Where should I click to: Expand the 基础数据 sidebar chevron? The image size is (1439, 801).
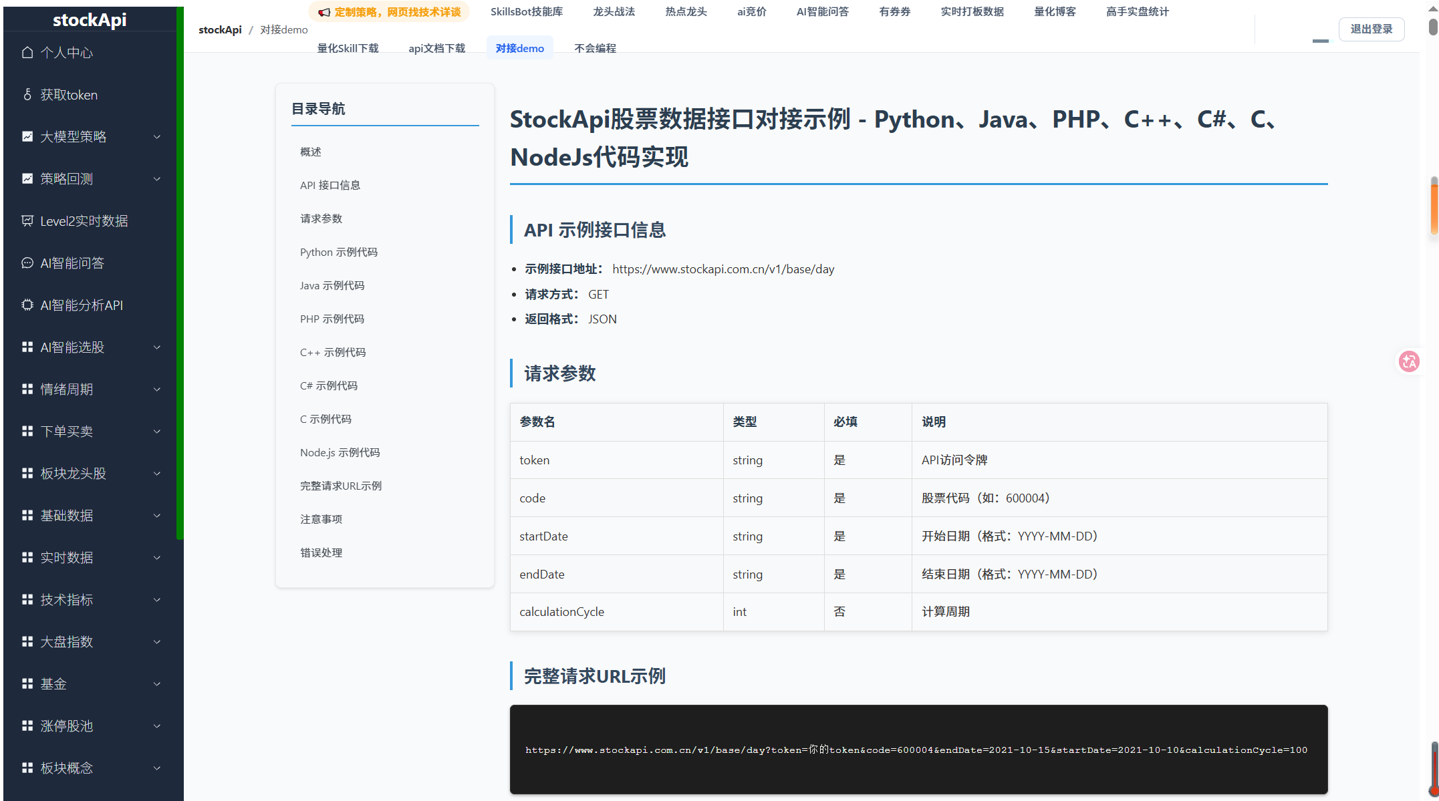[x=157, y=516]
